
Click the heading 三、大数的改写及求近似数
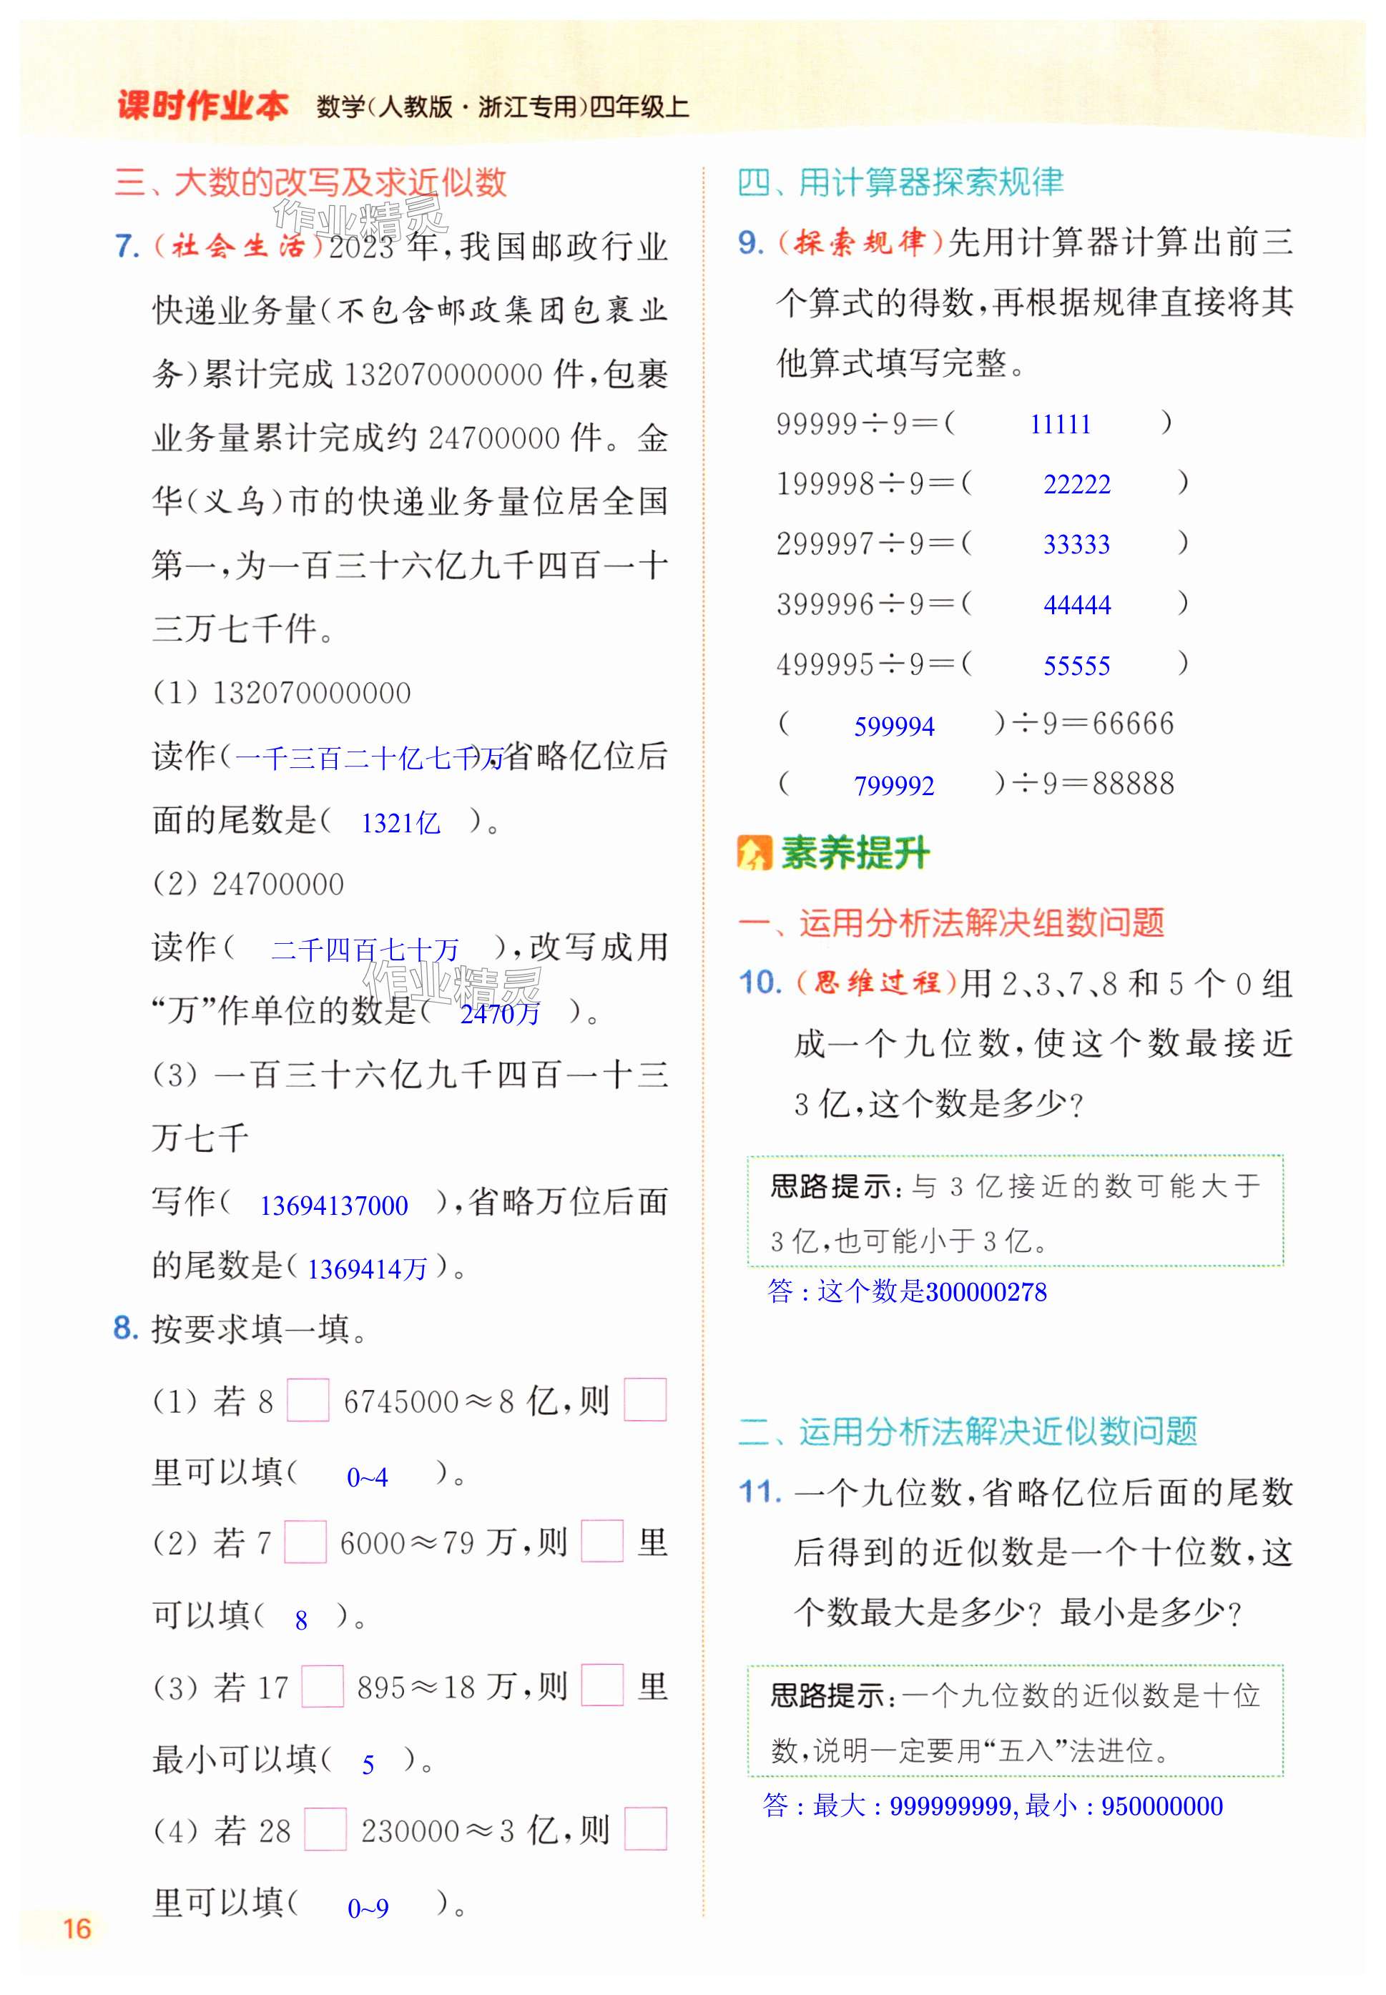pyautogui.click(x=310, y=182)
